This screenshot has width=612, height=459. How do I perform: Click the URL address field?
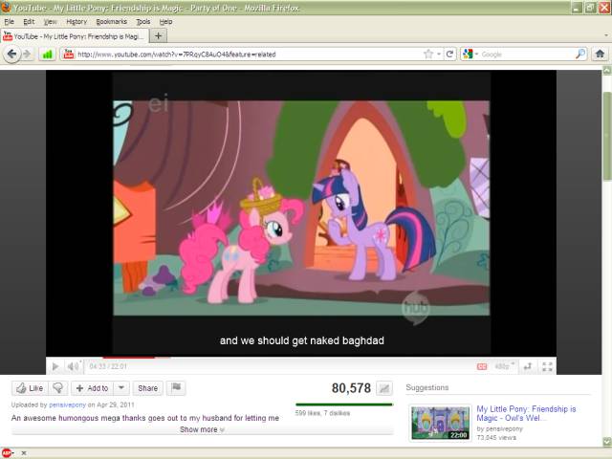click(x=250, y=55)
